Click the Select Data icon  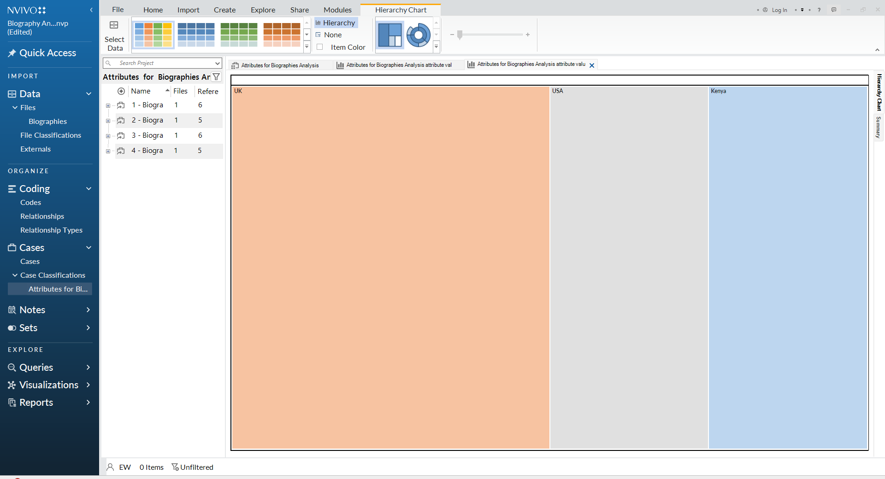114,25
